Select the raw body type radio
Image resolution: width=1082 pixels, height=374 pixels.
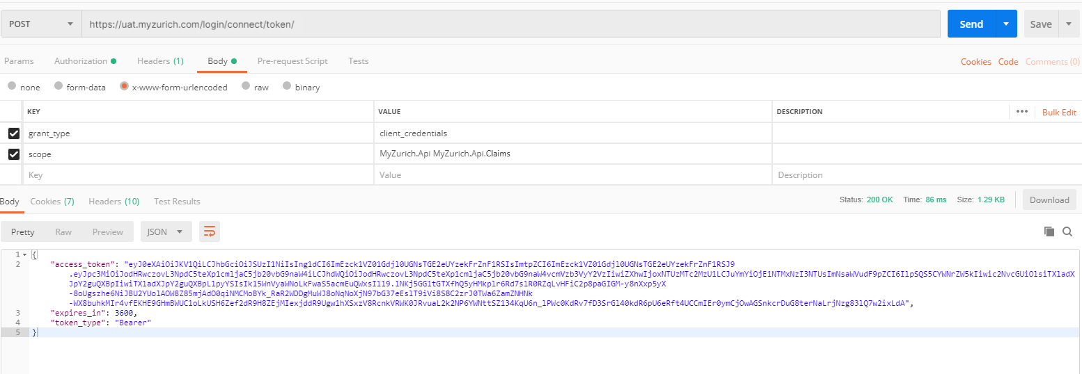point(246,87)
